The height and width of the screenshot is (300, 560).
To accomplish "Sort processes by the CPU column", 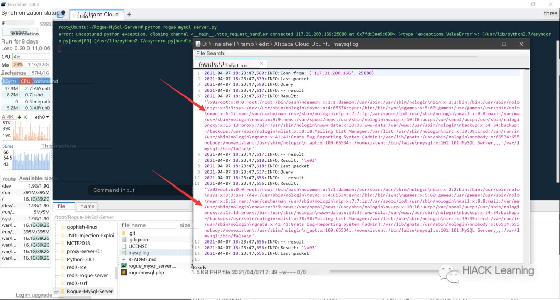I will tap(25, 81).
